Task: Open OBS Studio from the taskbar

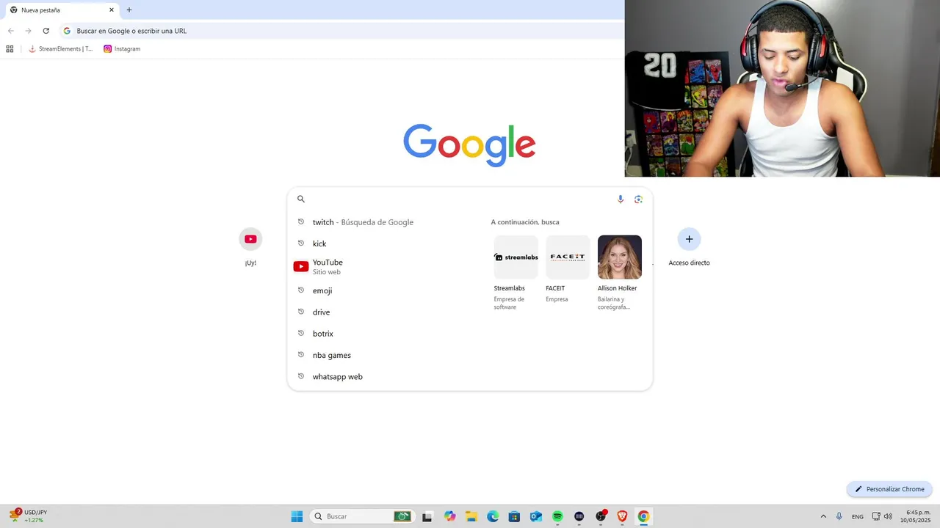Action: tap(601, 516)
